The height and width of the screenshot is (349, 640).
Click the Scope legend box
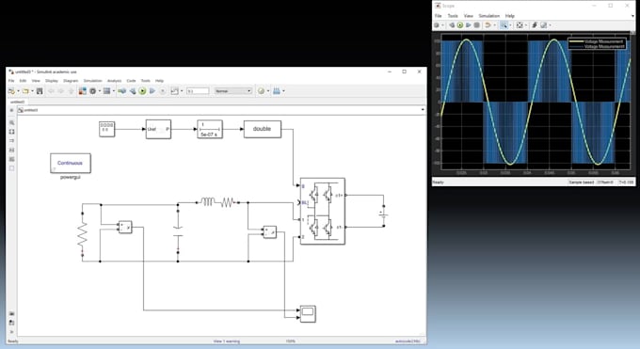pyautogui.click(x=597, y=43)
